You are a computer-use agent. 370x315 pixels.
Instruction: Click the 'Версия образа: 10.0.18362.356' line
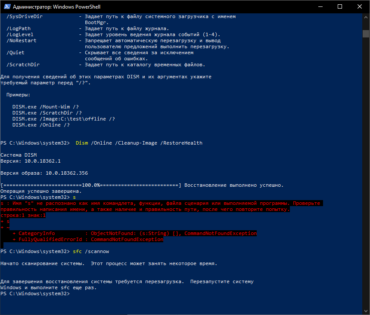(44, 173)
